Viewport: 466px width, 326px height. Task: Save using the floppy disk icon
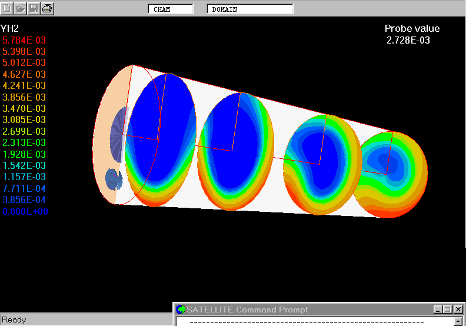coord(34,8)
